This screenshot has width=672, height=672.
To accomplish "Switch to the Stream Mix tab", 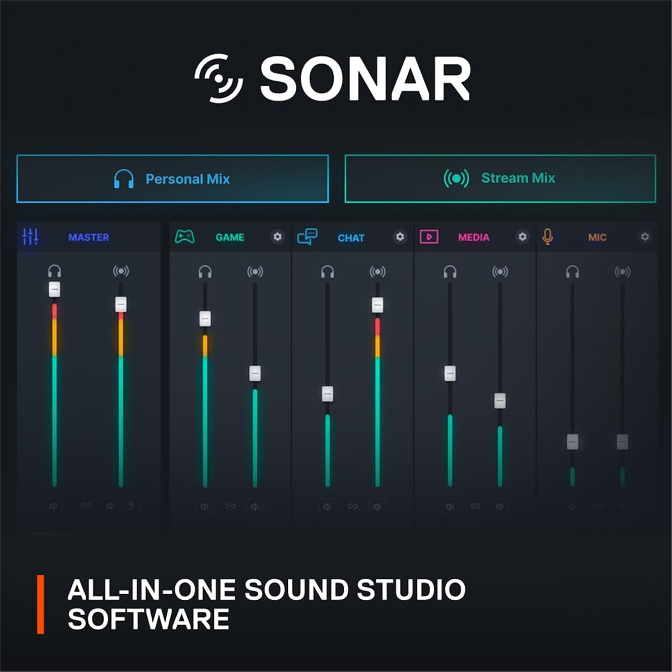I will coord(499,178).
